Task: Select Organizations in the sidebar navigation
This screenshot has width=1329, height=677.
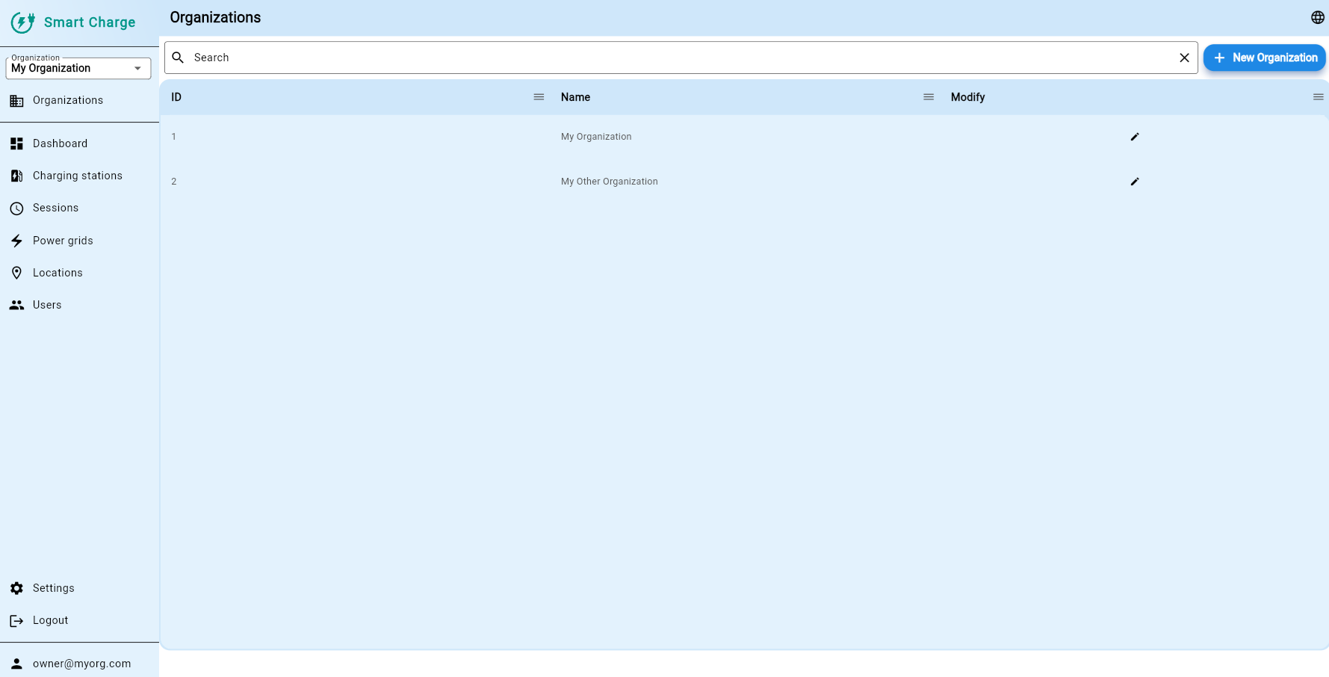Action: pyautogui.click(x=67, y=100)
